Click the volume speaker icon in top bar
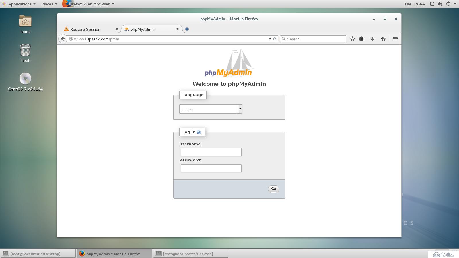459x258 pixels. tap(440, 4)
